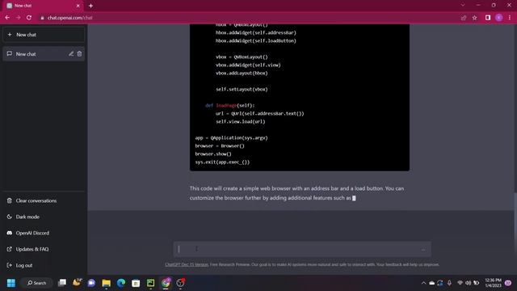
Task: Click the taskbar Search box
Action: click(x=36, y=283)
